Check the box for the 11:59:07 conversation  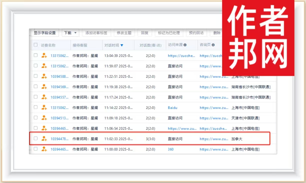(x=36, y=66)
